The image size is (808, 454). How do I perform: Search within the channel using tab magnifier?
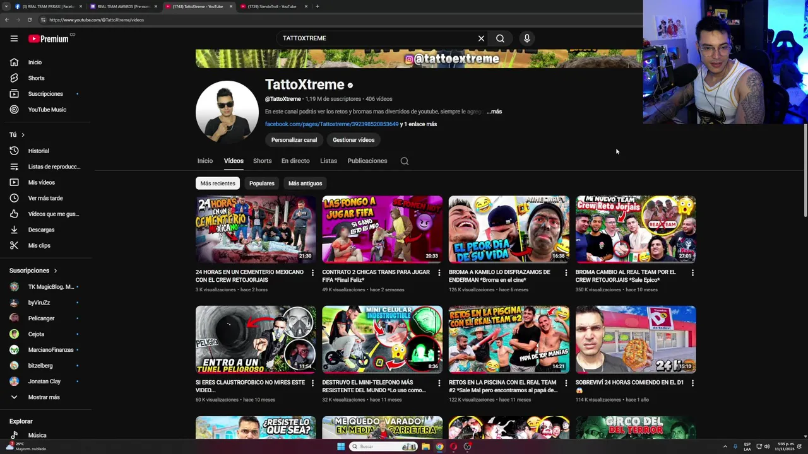pyautogui.click(x=405, y=161)
